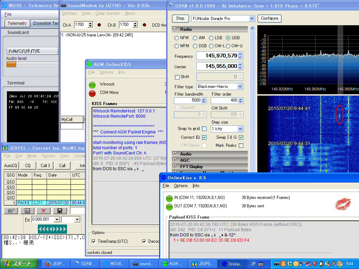Open Settings menu in SoundModem
The height and width of the screenshot is (269, 359).
coord(69,13)
